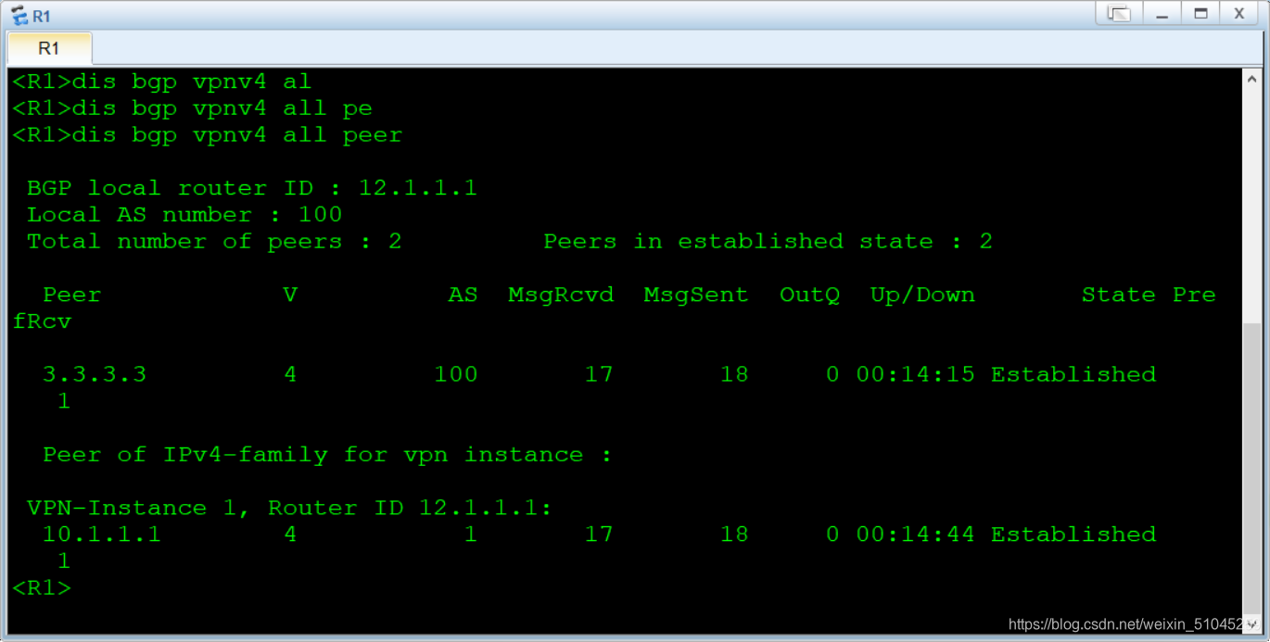
Task: Close the R1 console window
Action: (1239, 14)
